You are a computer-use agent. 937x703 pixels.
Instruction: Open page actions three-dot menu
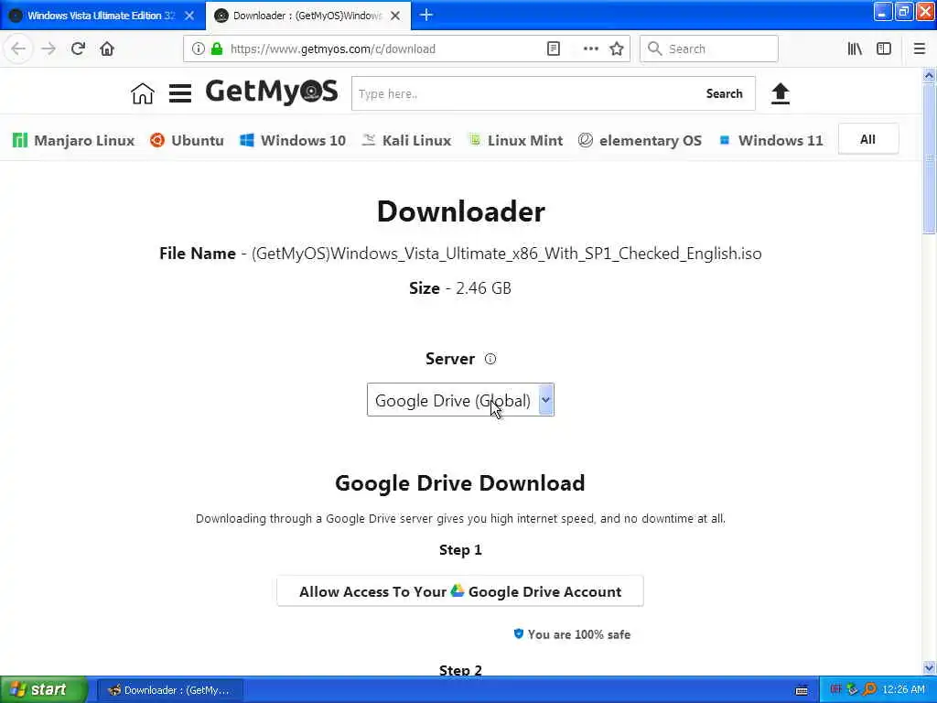click(x=590, y=49)
